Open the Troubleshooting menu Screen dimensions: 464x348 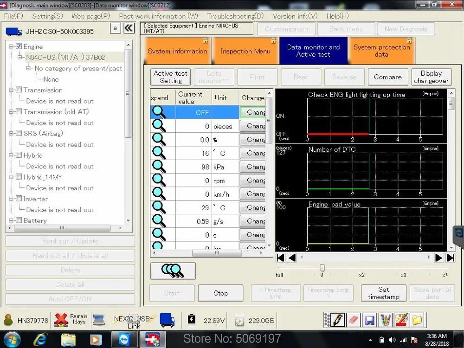(x=235, y=16)
